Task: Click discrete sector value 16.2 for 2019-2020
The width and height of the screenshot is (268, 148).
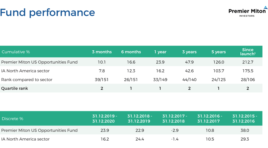Action: pyautogui.click(x=105, y=139)
